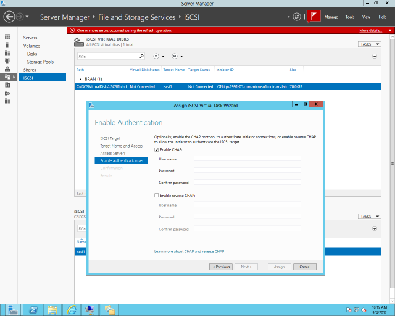Image resolution: width=395 pixels, height=316 pixels.
Task: Select iSCSI in the navigation pane
Action: 43,78
